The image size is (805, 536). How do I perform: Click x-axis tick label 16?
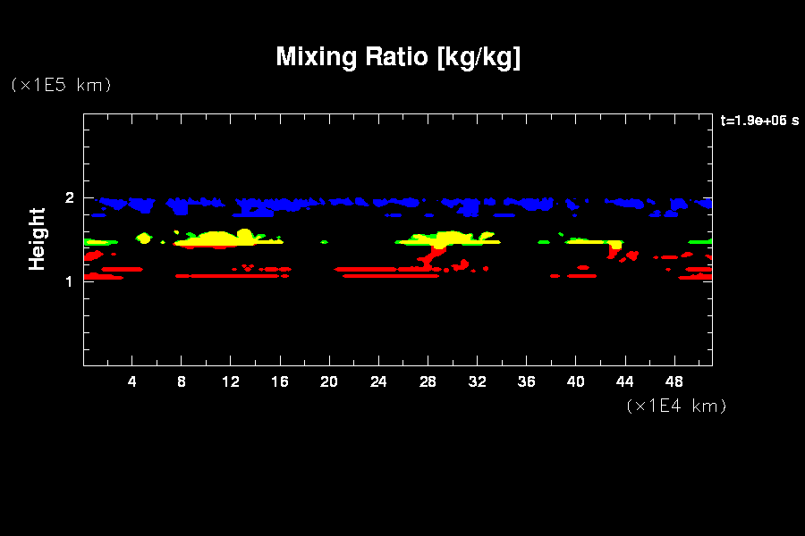(x=280, y=382)
